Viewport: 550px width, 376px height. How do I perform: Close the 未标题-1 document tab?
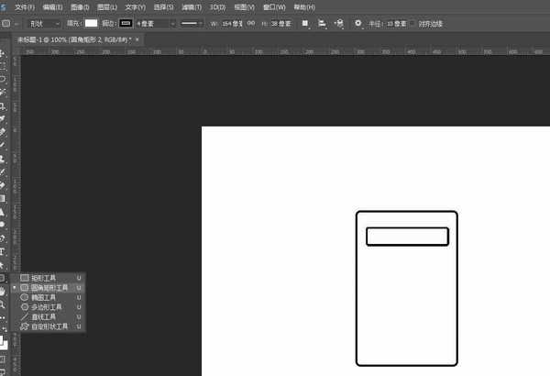click(x=137, y=39)
